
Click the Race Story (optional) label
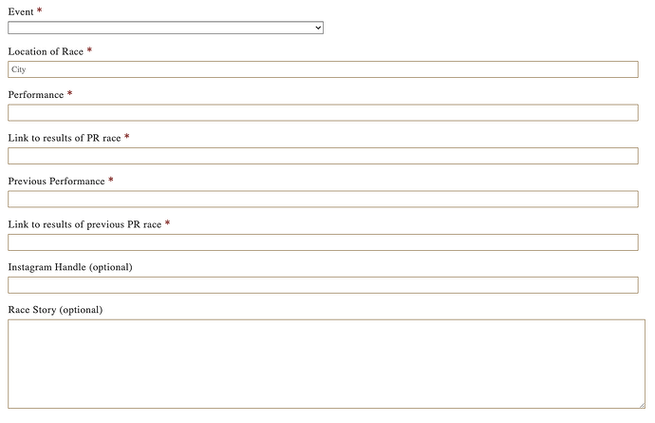[x=55, y=310]
